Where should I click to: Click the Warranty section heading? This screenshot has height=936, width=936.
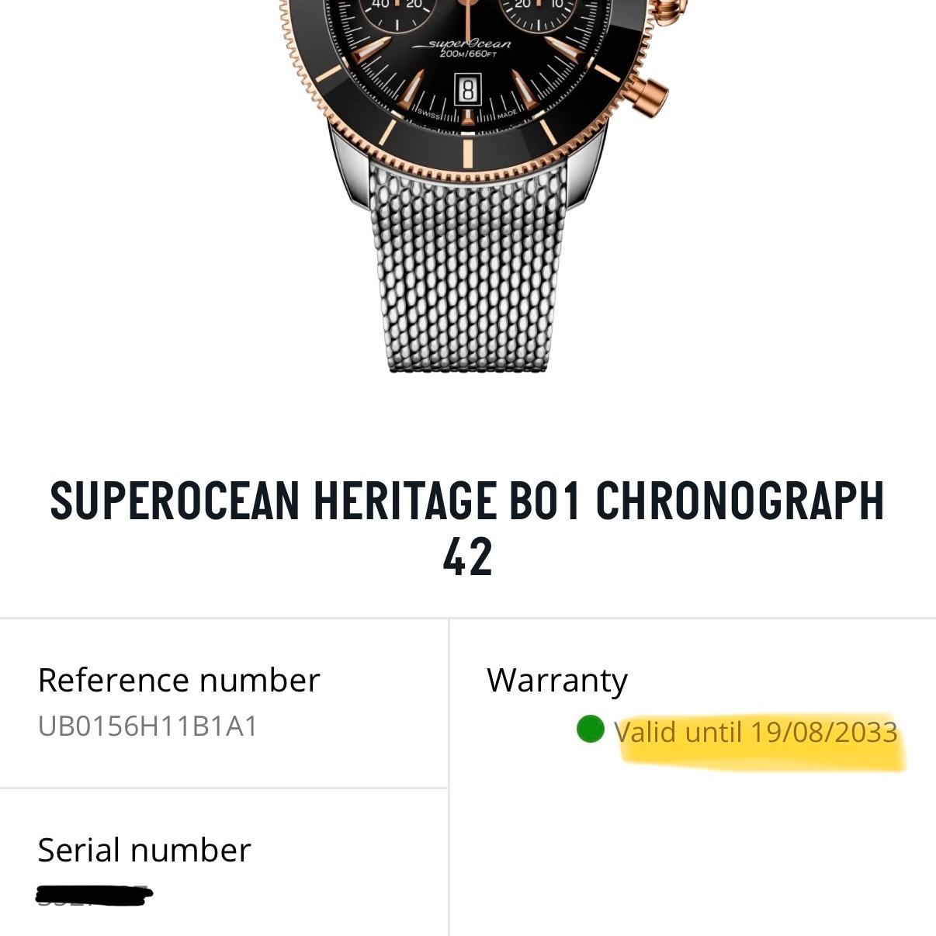tap(556, 679)
